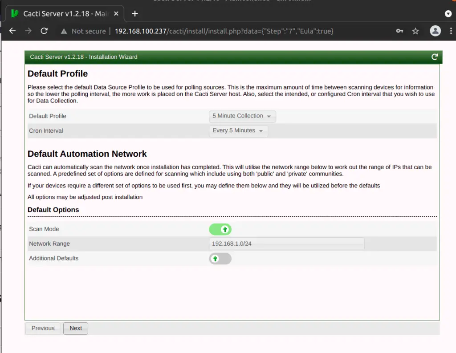Open the browser bookmark star

pyautogui.click(x=415, y=31)
